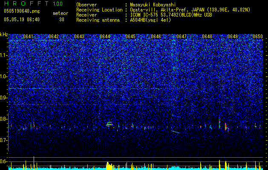Click the slanted echo trace below 0647
268x170 pixels.
pyautogui.click(x=176, y=132)
